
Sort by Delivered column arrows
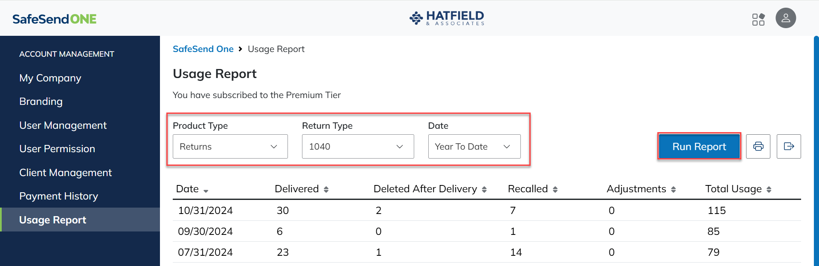click(x=326, y=189)
